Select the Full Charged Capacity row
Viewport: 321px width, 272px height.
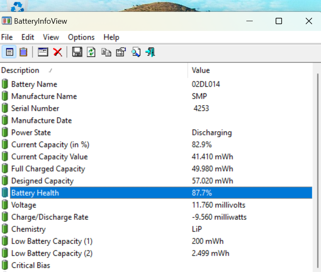coord(157,169)
